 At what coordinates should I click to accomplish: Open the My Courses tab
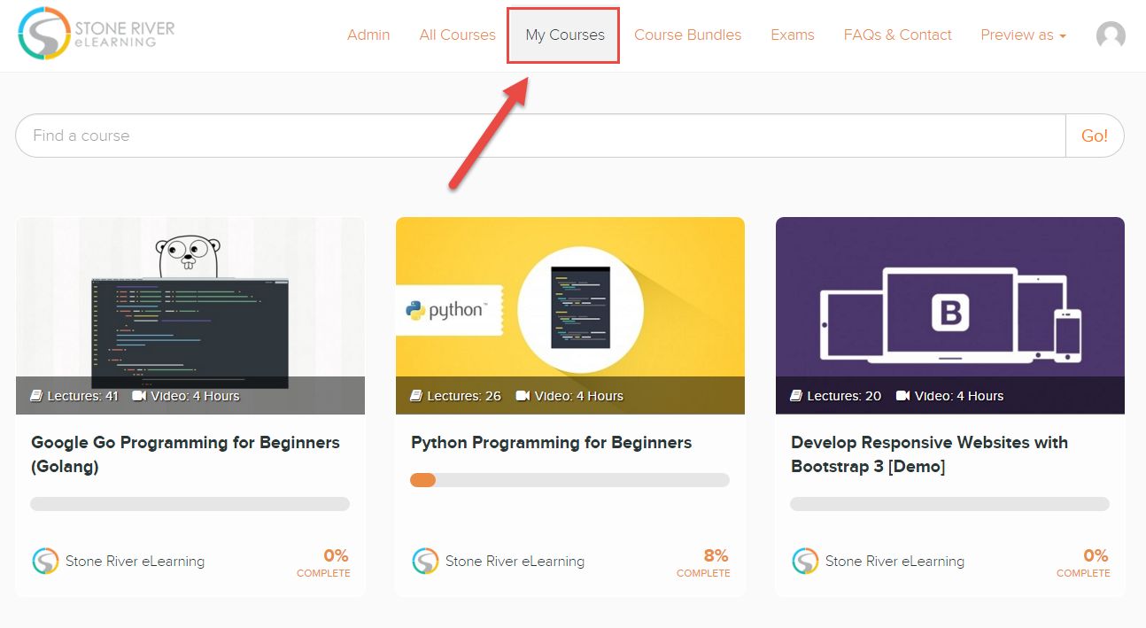(x=564, y=35)
